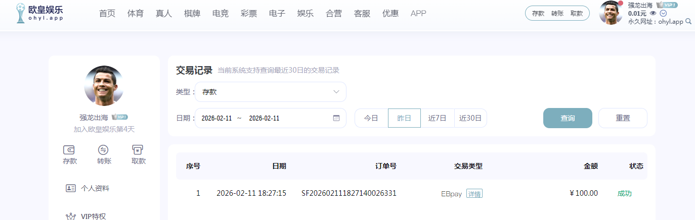
Task: Click search magnifier next to permanent URL
Action: click(x=688, y=22)
